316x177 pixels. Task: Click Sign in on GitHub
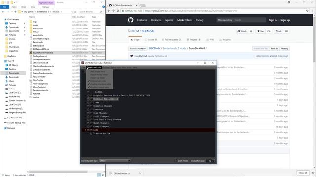tap(273, 20)
